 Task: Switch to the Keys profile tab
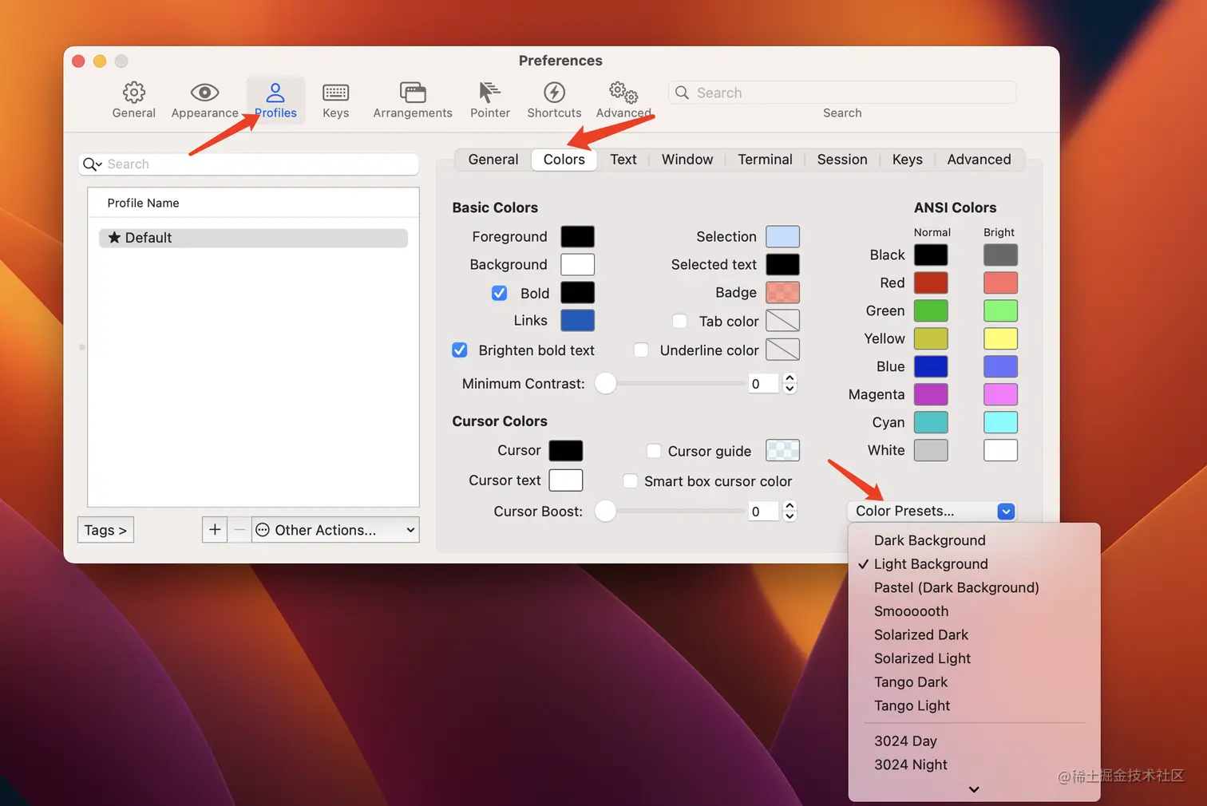908,160
